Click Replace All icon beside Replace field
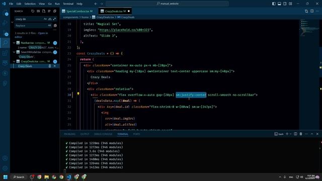 55,26
